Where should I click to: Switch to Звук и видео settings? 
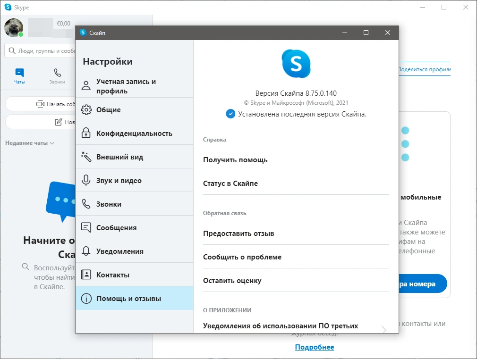(x=135, y=180)
